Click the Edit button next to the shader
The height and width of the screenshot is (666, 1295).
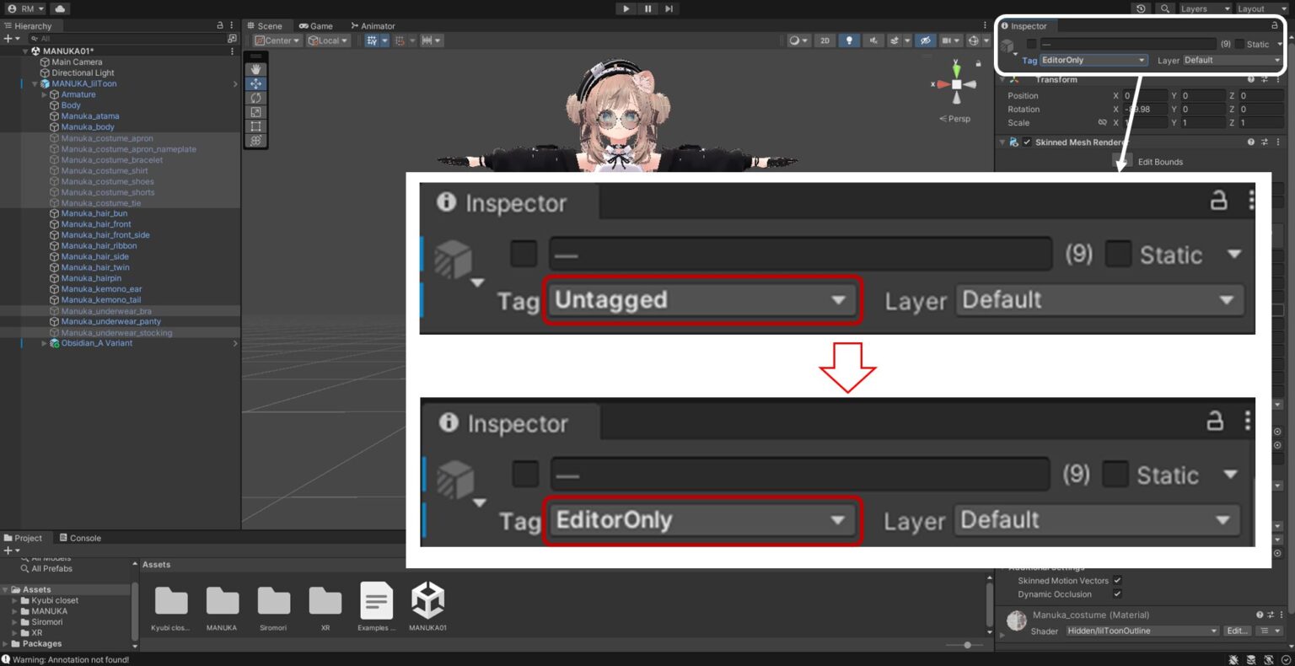pos(1236,631)
